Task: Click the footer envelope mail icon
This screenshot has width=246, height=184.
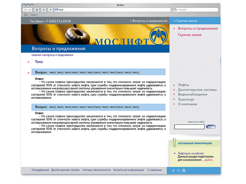Action: click(178, 171)
